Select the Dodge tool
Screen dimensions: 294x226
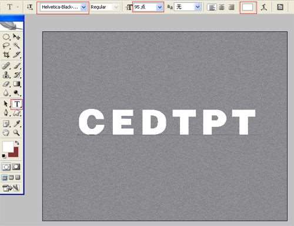(x=16, y=93)
